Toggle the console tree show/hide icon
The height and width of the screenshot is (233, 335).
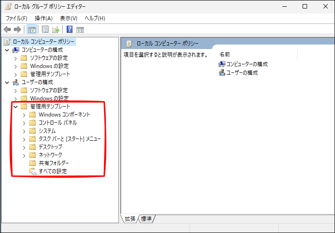(x=32, y=30)
